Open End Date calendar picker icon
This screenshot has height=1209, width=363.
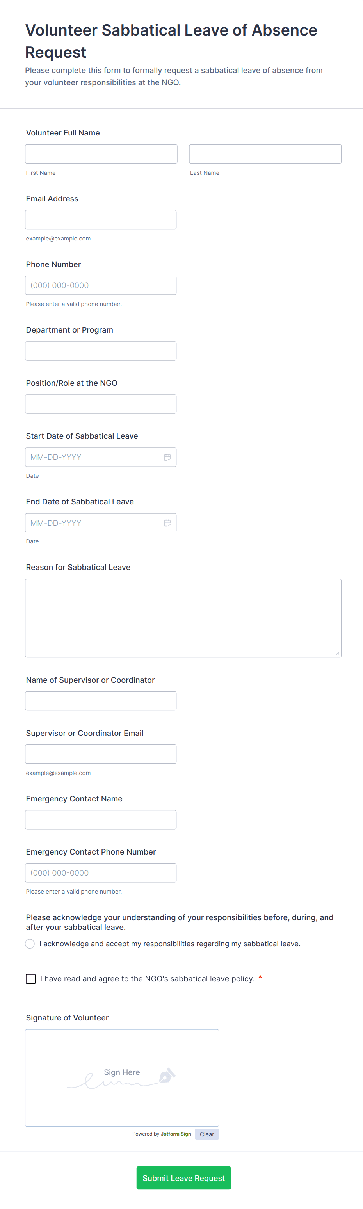point(167,523)
